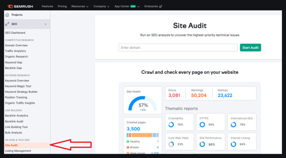Open Position Tracking tool
This screenshot has height=158, width=286.
(x=16, y=98)
